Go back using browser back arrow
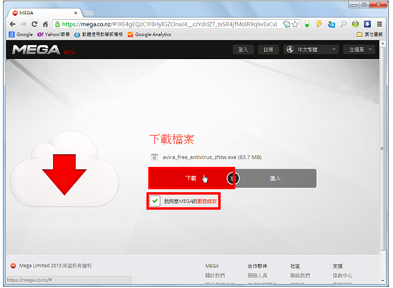The height and width of the screenshot is (288, 393). pos(13,24)
